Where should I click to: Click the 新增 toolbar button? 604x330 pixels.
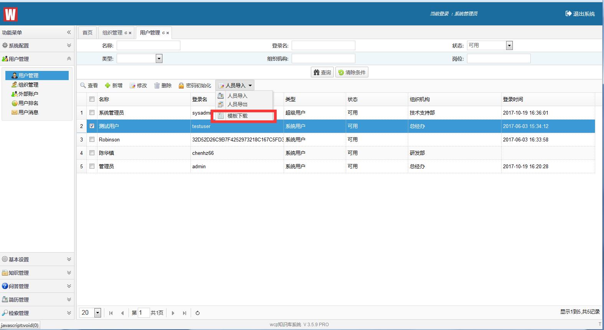click(114, 85)
